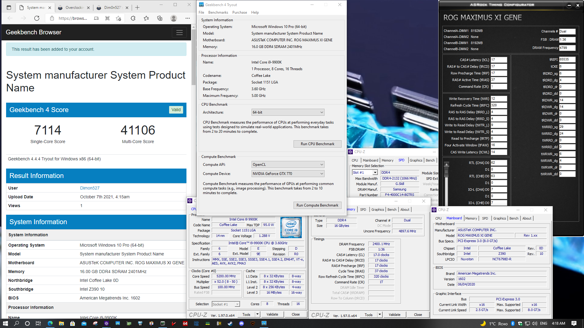
Task: Click the Run Compute Benchmark button
Action: point(317,205)
